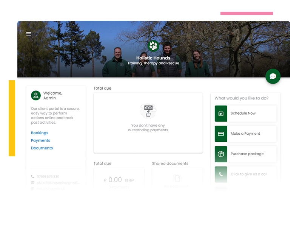Click the phone icon beside 07591 number

tap(33, 176)
